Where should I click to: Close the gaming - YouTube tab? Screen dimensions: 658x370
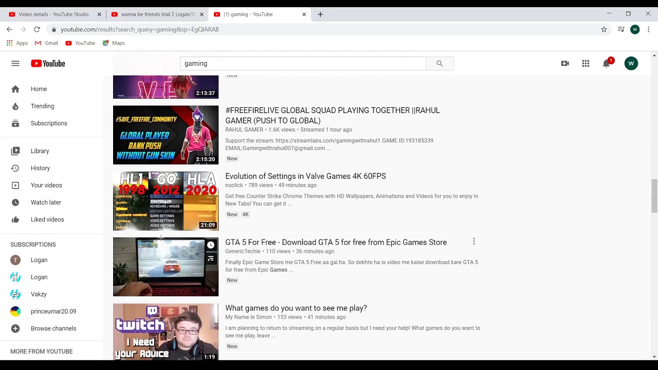pyautogui.click(x=304, y=14)
